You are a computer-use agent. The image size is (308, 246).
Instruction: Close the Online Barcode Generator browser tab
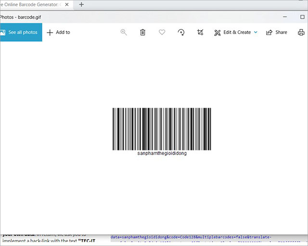67,4
